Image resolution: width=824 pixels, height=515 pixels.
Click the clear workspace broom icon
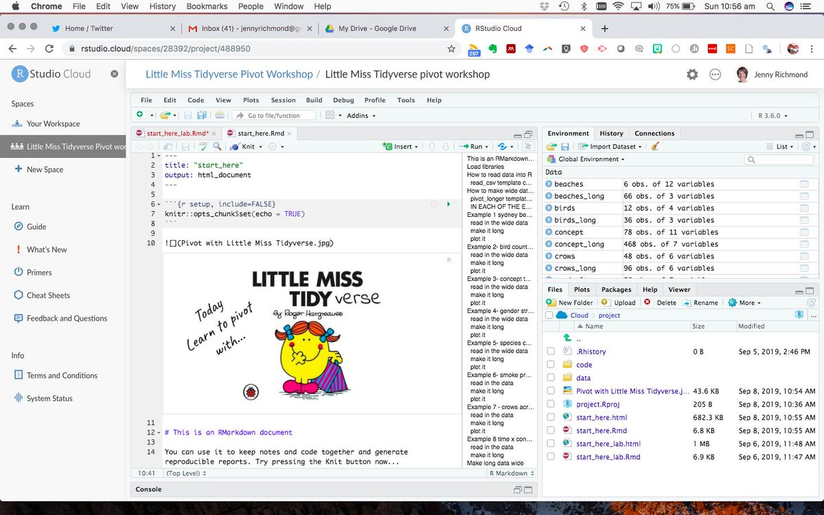point(655,146)
